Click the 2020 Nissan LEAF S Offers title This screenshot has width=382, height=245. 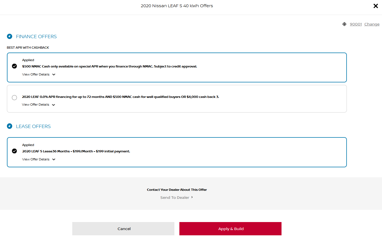[x=177, y=6]
